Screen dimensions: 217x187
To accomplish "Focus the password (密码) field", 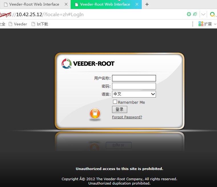I will [x=134, y=86].
